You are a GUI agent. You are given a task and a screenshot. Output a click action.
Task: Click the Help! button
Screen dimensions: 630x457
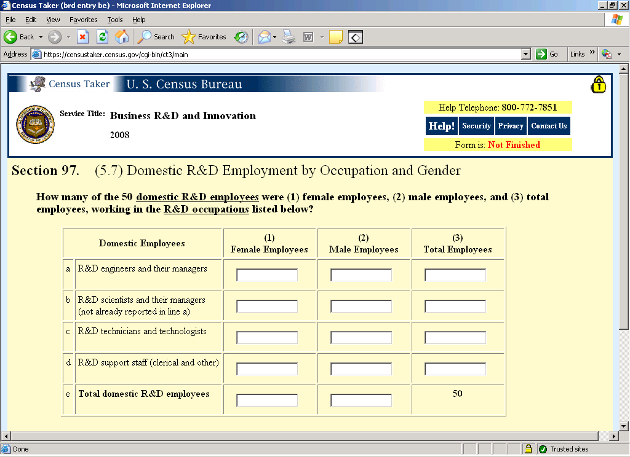pyautogui.click(x=441, y=126)
